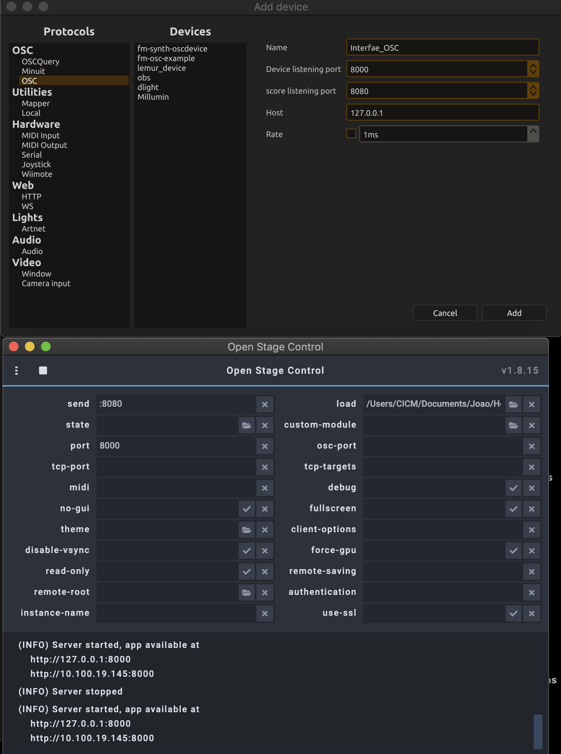Select the Minuit protocol
This screenshot has height=754, width=561.
coord(33,71)
